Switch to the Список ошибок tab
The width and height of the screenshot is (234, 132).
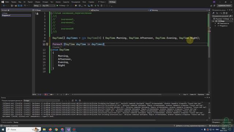coord(7,122)
